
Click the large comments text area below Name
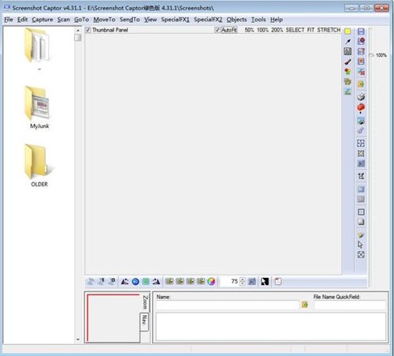pos(271,327)
